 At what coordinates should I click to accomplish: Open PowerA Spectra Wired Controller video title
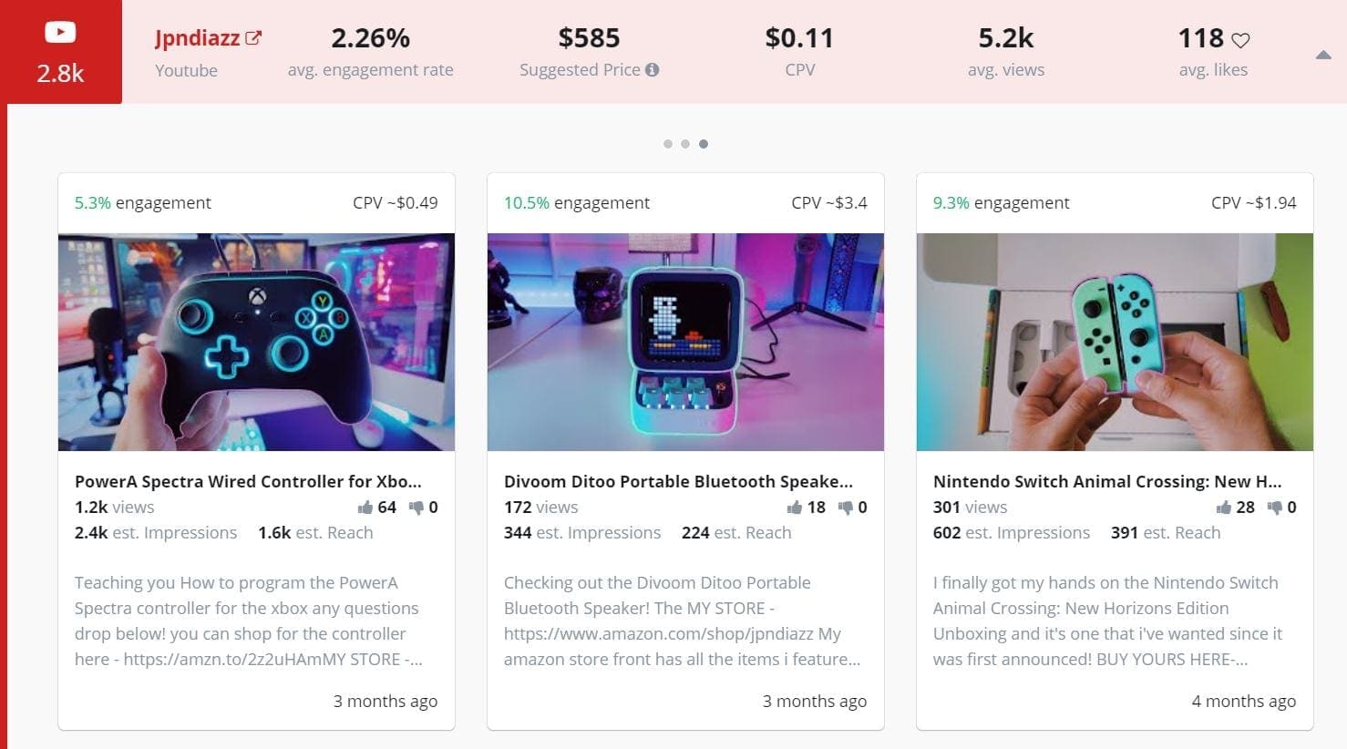point(248,481)
